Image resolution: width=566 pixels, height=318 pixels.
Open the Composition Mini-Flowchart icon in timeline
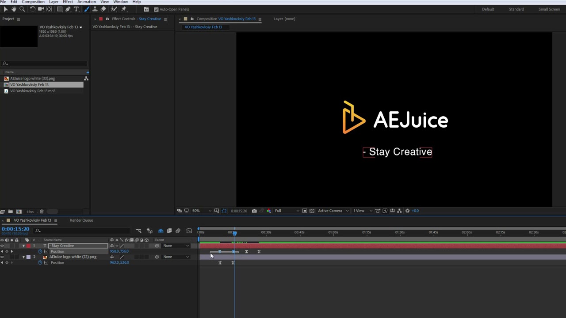click(138, 231)
